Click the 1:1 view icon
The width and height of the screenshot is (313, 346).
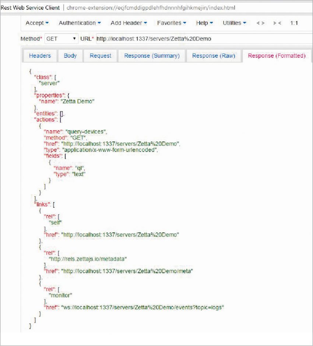[x=293, y=23]
